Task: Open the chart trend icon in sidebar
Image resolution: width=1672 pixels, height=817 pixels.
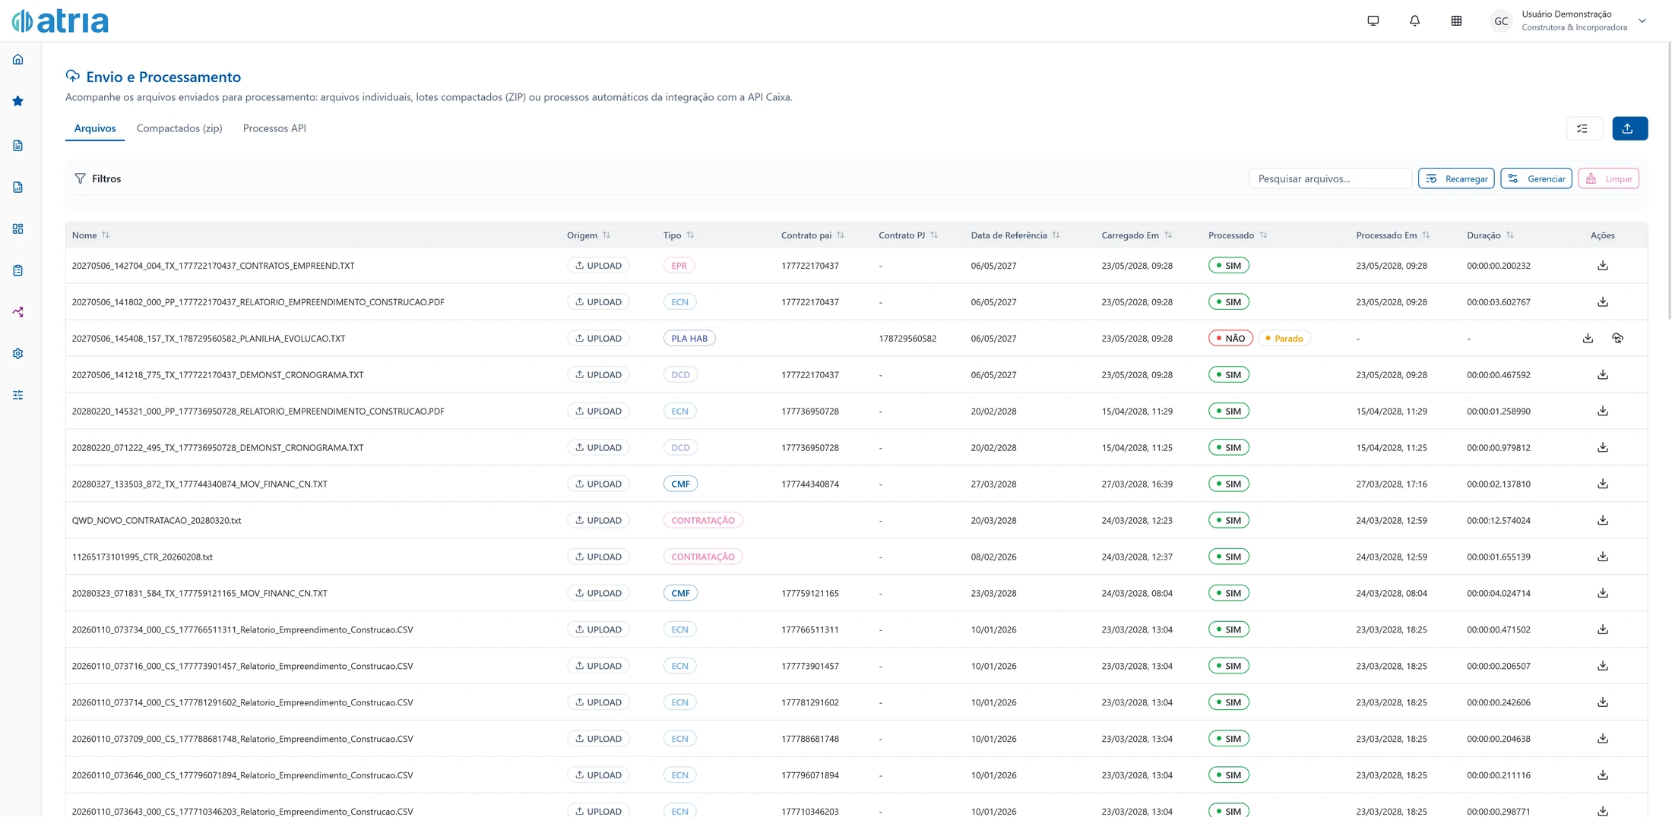Action: [x=17, y=312]
